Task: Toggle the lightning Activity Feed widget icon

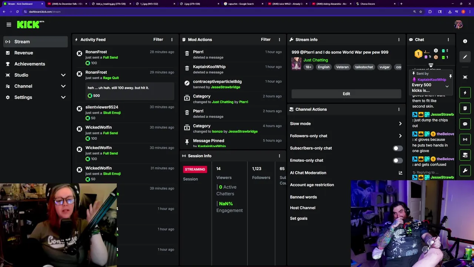Action: pyautogui.click(x=465, y=93)
